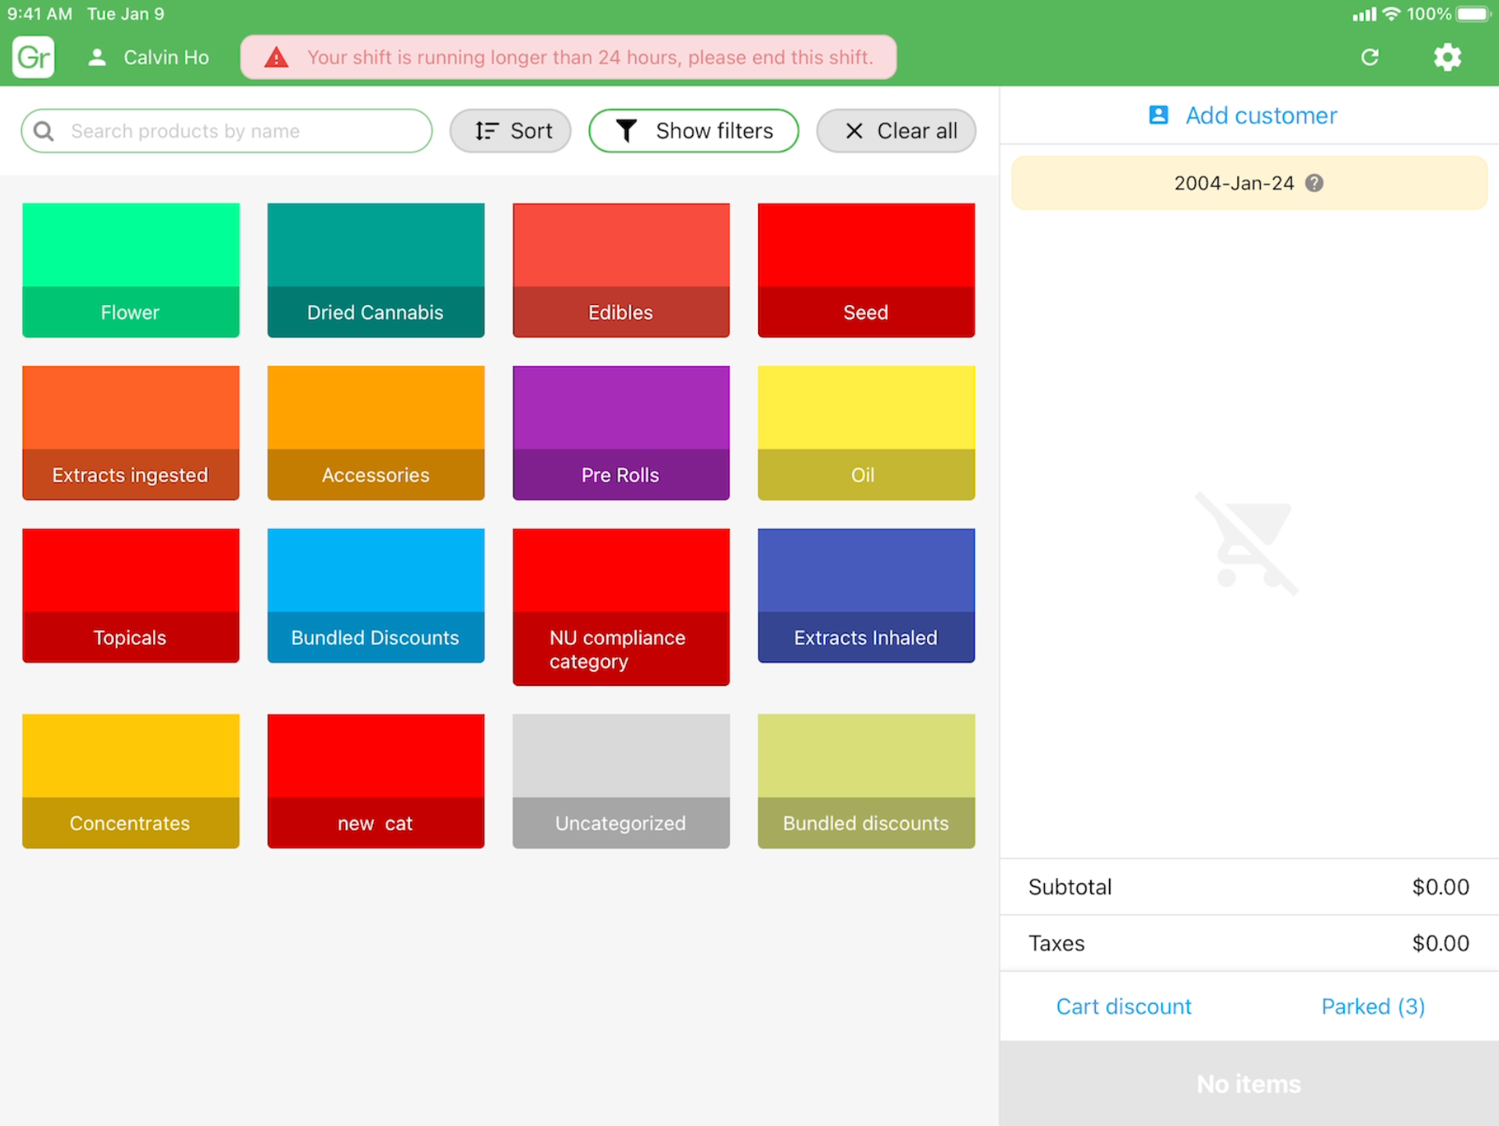The height and width of the screenshot is (1126, 1499).
Task: Select the Flower category tile
Action: [131, 271]
